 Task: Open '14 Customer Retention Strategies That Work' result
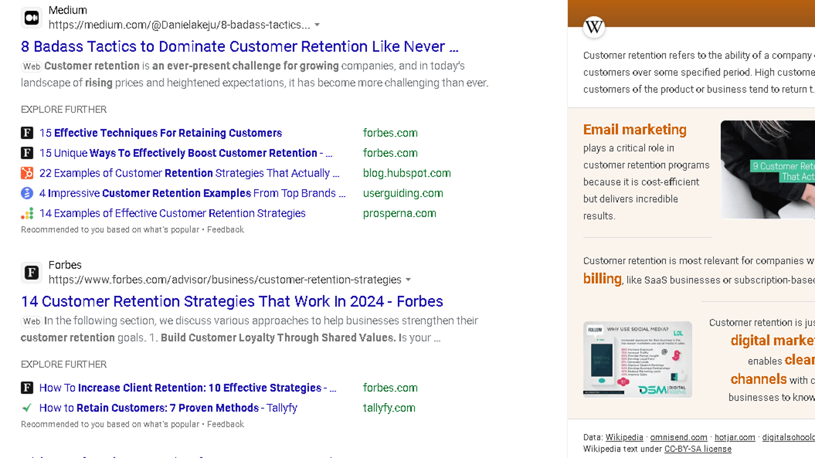click(x=231, y=301)
